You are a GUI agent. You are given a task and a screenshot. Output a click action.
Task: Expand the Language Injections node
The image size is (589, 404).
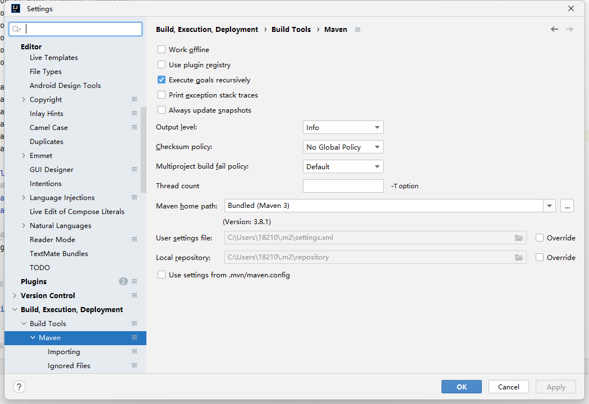[x=24, y=197]
